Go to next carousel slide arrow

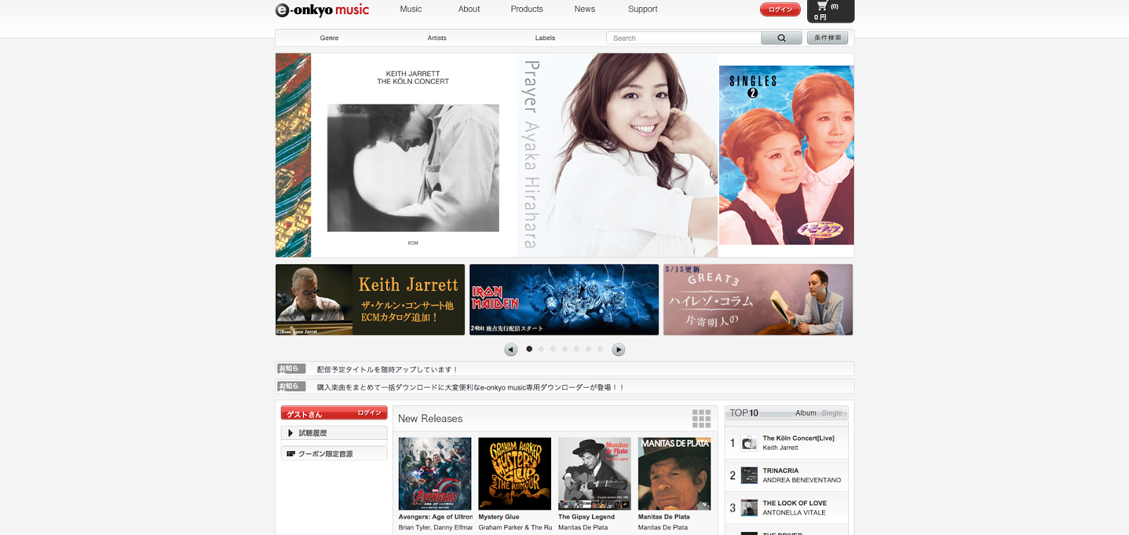(x=618, y=350)
